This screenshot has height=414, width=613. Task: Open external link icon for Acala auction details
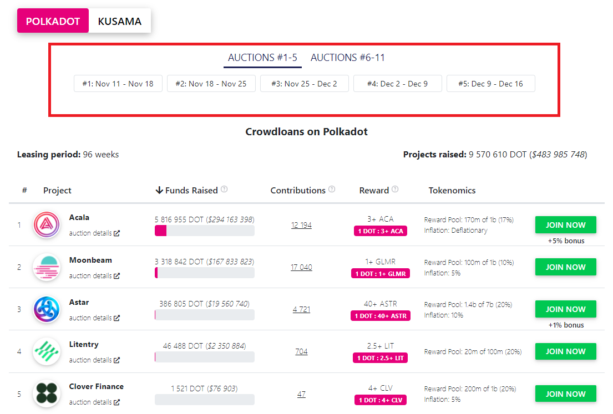click(x=116, y=233)
